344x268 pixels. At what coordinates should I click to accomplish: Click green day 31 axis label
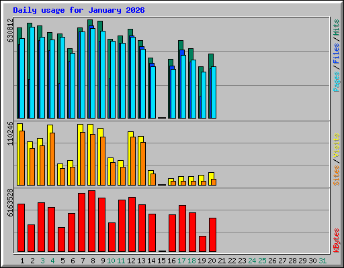(x=322, y=261)
